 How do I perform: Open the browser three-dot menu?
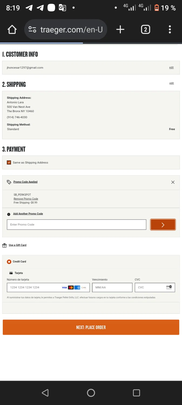pos(170,29)
